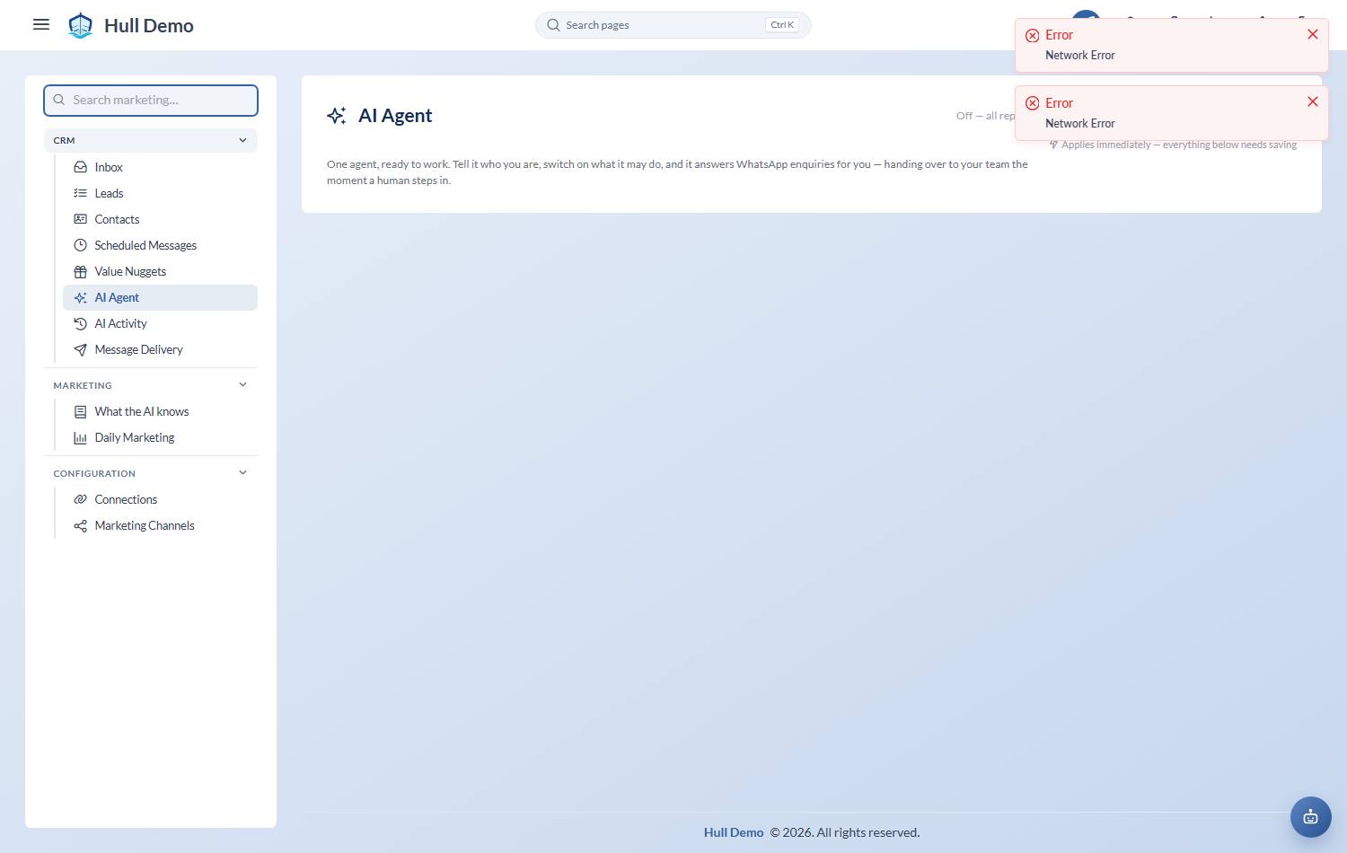Open the hamburger navigation menu

[x=41, y=24]
